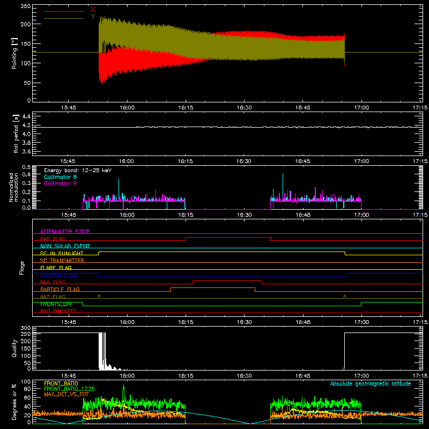Image resolution: width=429 pixels, height=429 pixels.
Task: Select the orange MAX_DET_VS_TOT legend label
Action: point(66,394)
